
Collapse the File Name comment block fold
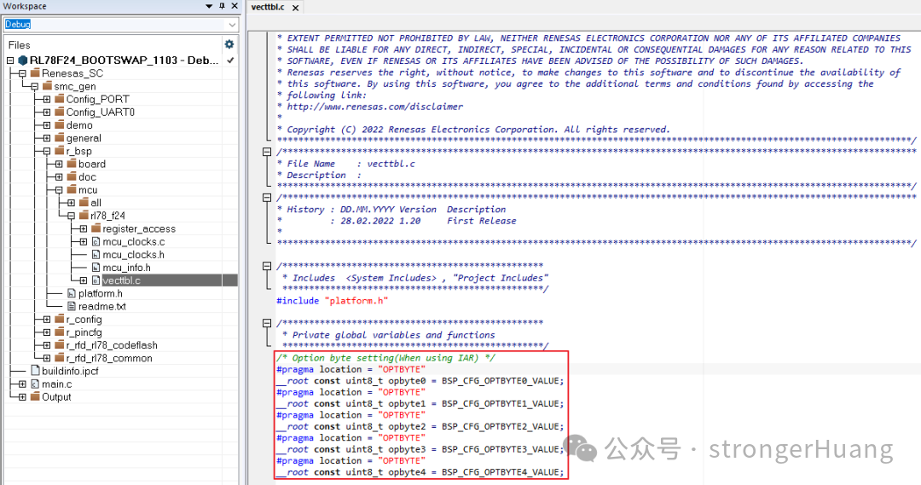pos(267,152)
